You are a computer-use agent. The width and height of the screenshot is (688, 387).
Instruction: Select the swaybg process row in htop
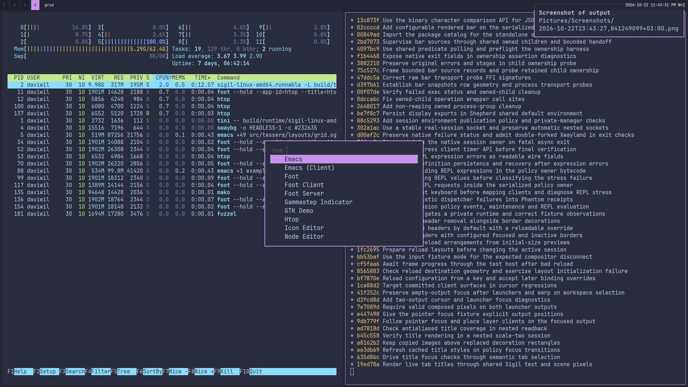click(x=172, y=128)
